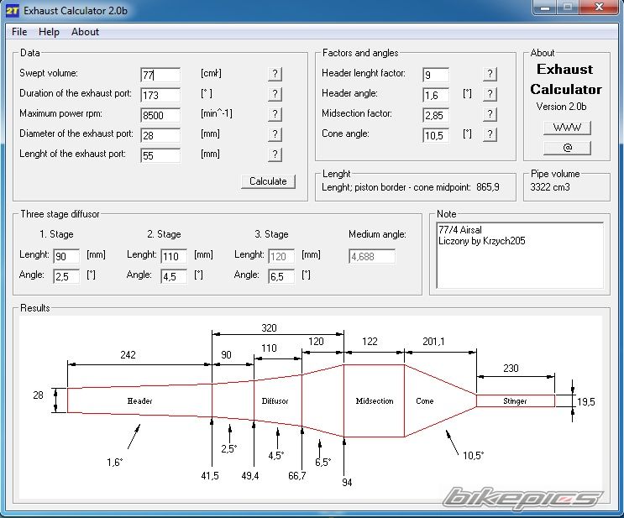The width and height of the screenshot is (624, 518).
Task: Select the Maximum power rpm field
Action: (x=160, y=115)
